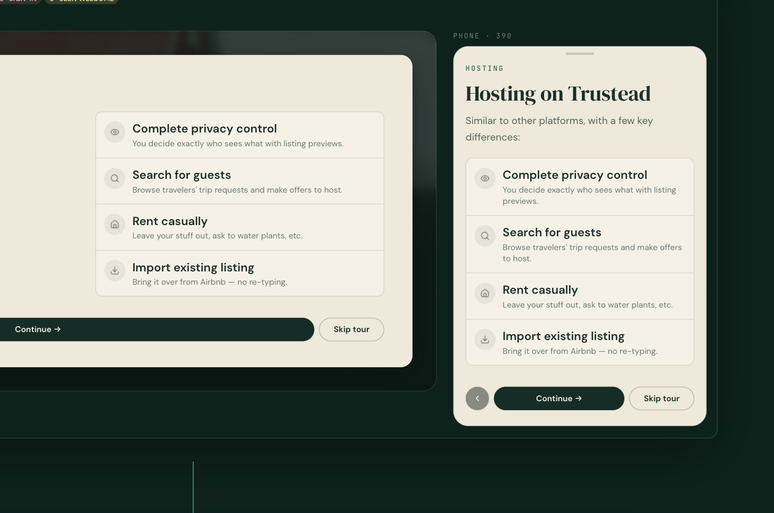Go back using the chevron button in the phone panel

click(x=477, y=399)
